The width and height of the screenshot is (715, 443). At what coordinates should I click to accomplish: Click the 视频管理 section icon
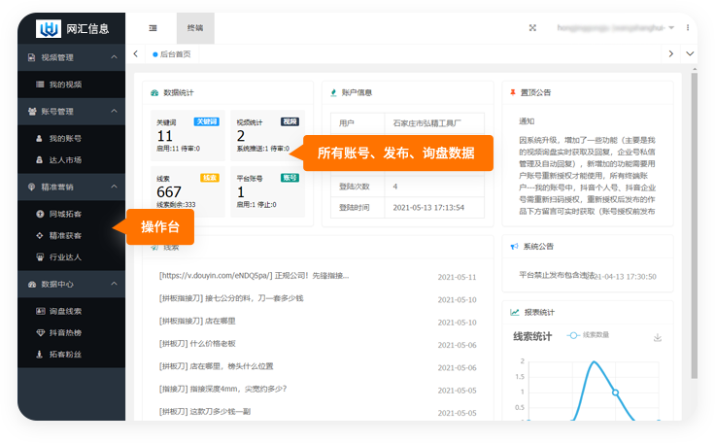pyautogui.click(x=31, y=57)
